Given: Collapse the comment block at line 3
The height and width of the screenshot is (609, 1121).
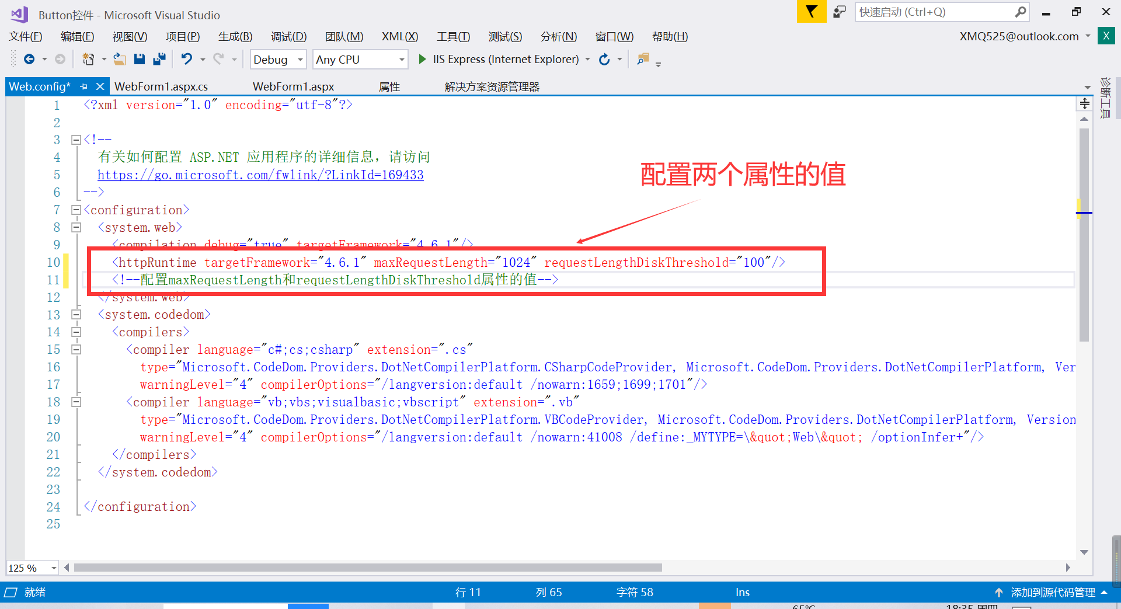Looking at the screenshot, I should point(76,140).
